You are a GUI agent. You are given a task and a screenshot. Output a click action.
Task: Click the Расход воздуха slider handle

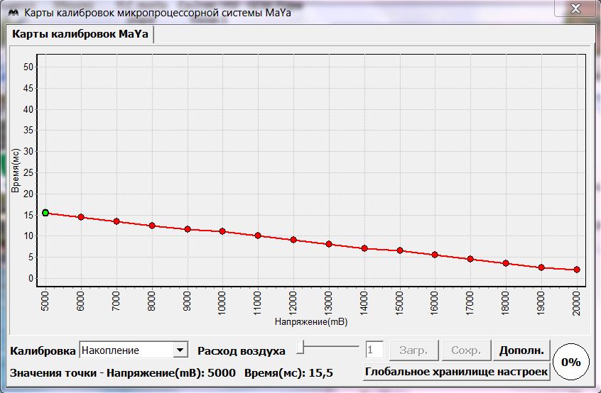(301, 347)
